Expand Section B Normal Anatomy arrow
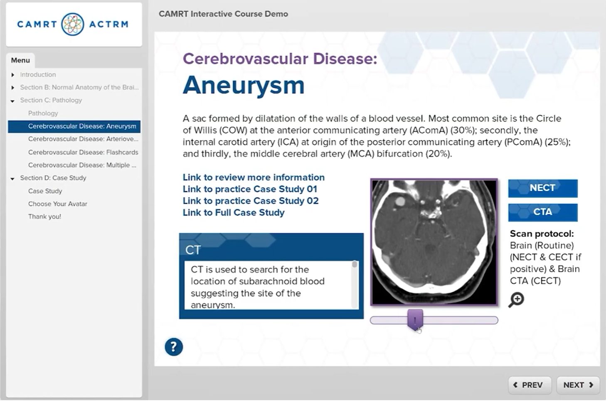Screen dimensions: 606x401 point(12,88)
